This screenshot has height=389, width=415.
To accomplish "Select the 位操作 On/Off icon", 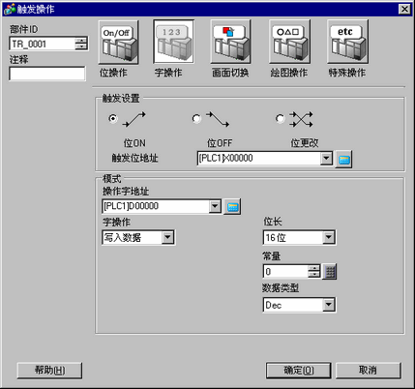I will [x=118, y=42].
